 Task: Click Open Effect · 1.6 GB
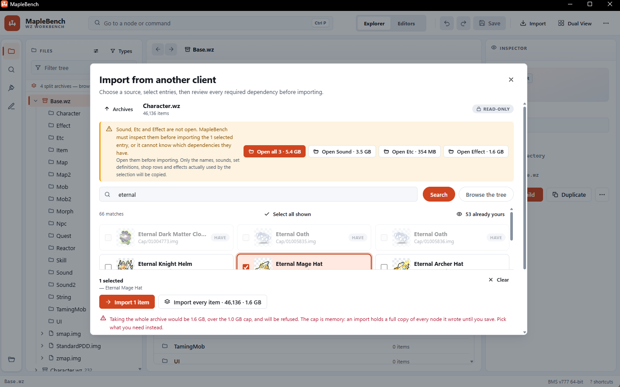tap(476, 152)
